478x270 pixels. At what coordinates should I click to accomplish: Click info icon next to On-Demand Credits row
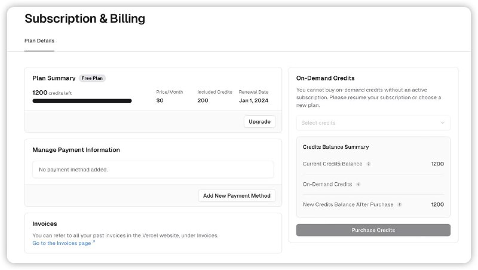pos(358,184)
